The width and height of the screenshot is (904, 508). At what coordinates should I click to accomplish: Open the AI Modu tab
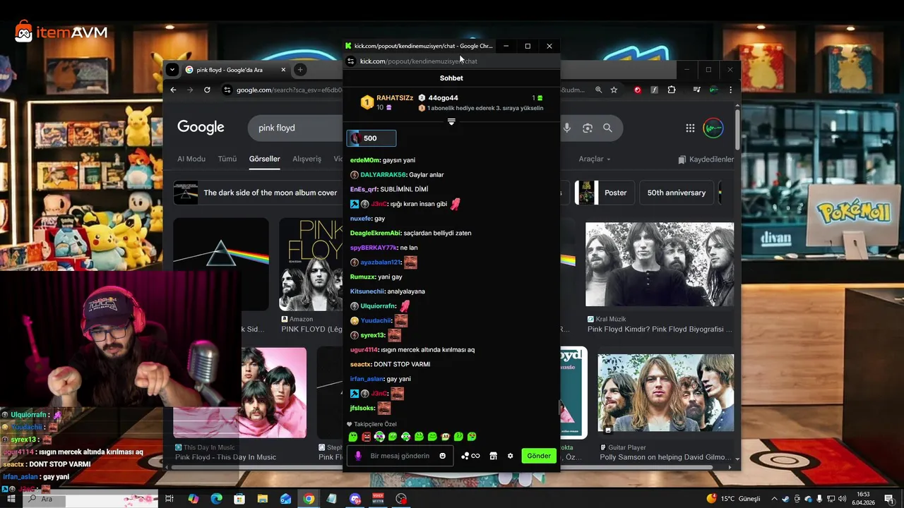(x=191, y=159)
